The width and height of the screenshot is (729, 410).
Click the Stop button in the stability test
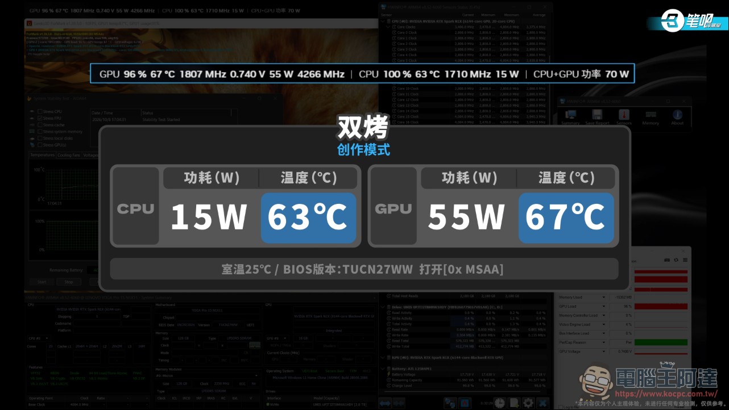point(69,282)
